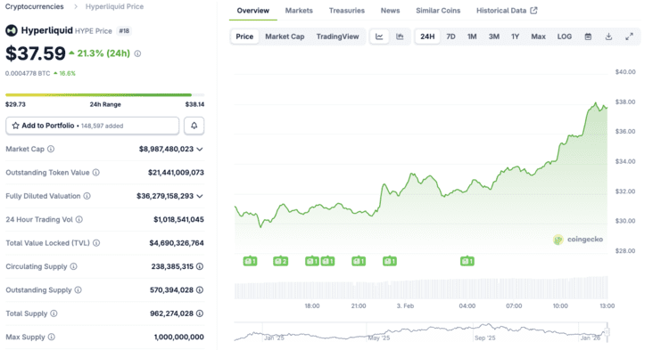Select the Market Cap chart mode
This screenshot has height=350, width=669.
point(285,37)
